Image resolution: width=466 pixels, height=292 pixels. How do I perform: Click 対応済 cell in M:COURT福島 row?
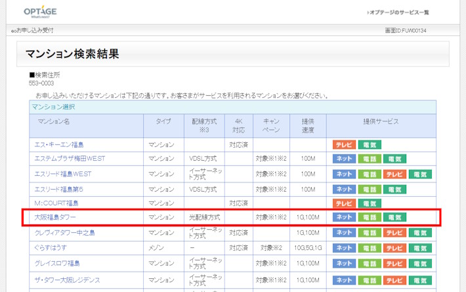click(239, 203)
